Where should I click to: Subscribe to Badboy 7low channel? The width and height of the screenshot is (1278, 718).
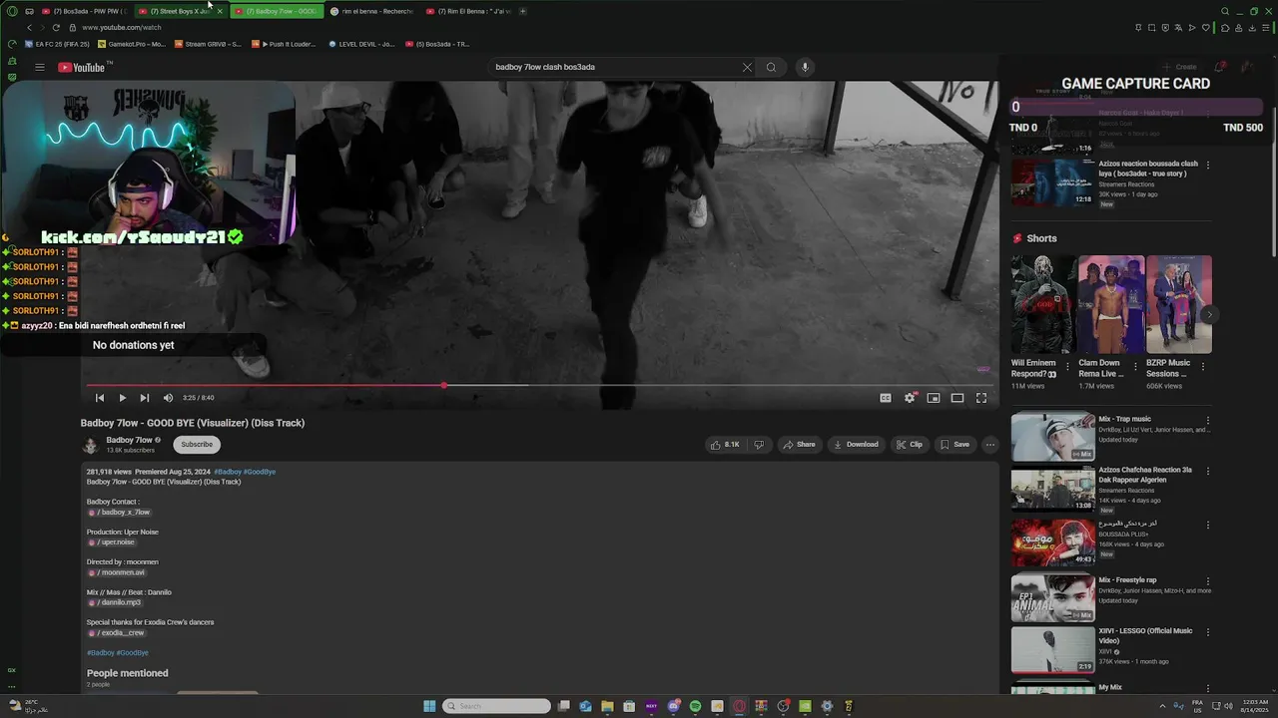coord(197,445)
